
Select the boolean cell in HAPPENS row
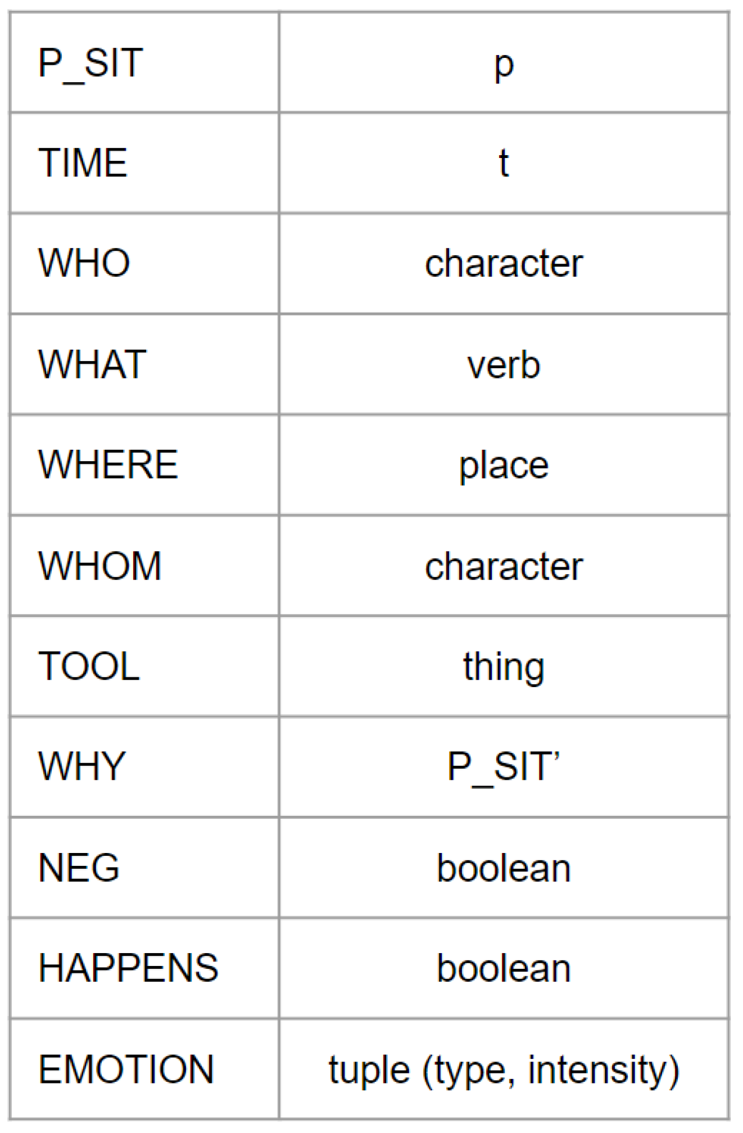[x=504, y=968]
